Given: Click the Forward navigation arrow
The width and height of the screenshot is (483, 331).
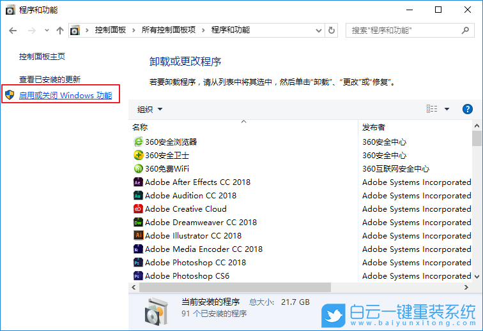Looking at the screenshot, I should [x=32, y=31].
